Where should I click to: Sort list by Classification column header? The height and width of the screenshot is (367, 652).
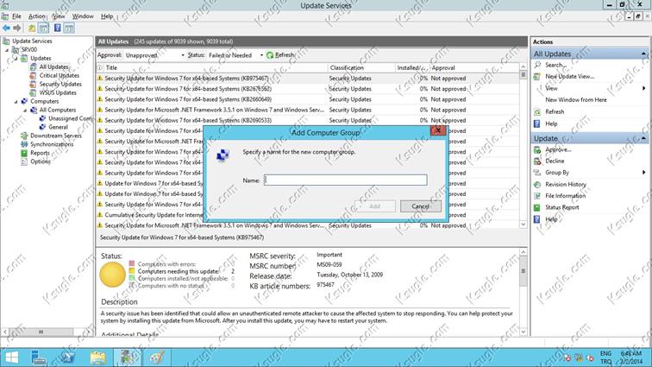point(360,67)
